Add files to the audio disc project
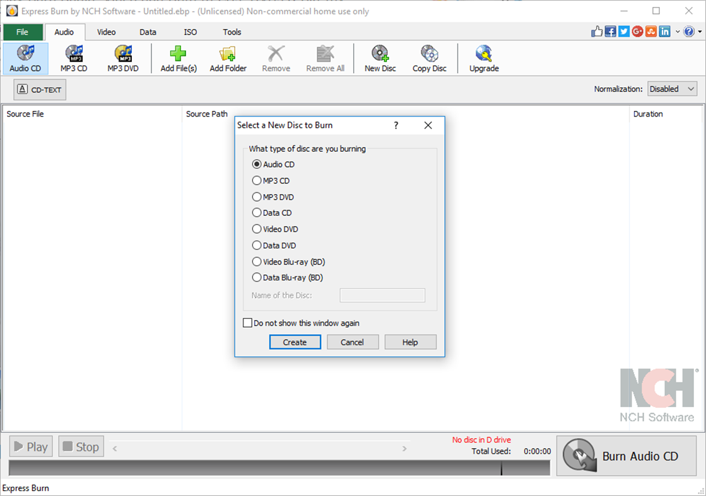This screenshot has width=706, height=496. [178, 58]
